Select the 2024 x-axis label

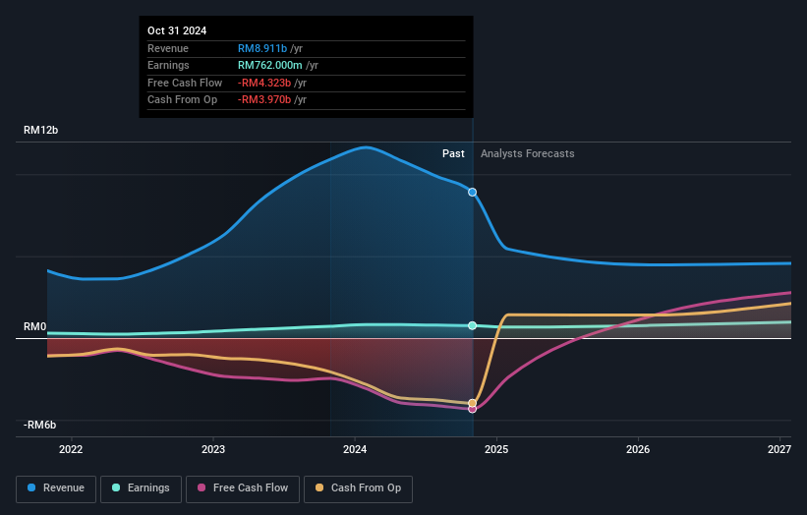(x=355, y=449)
